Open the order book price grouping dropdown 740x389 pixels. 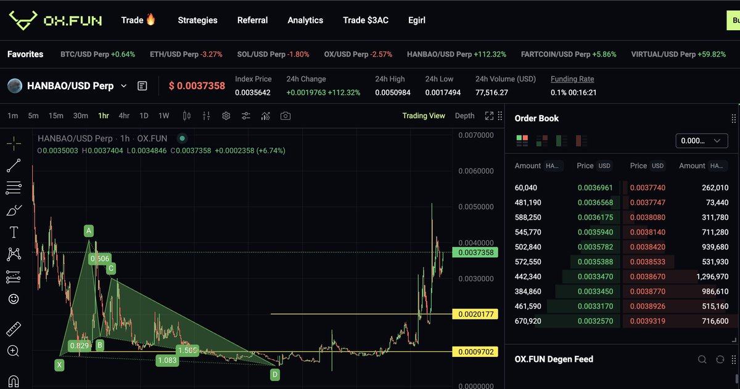tap(702, 141)
